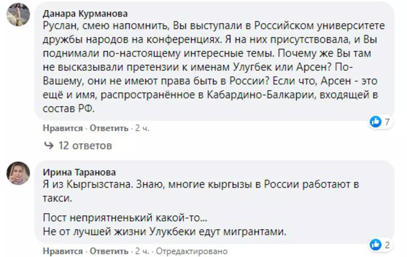This screenshot has width=407, height=257.
Task: Click reaction count 2 on second comment
Action: (387, 245)
